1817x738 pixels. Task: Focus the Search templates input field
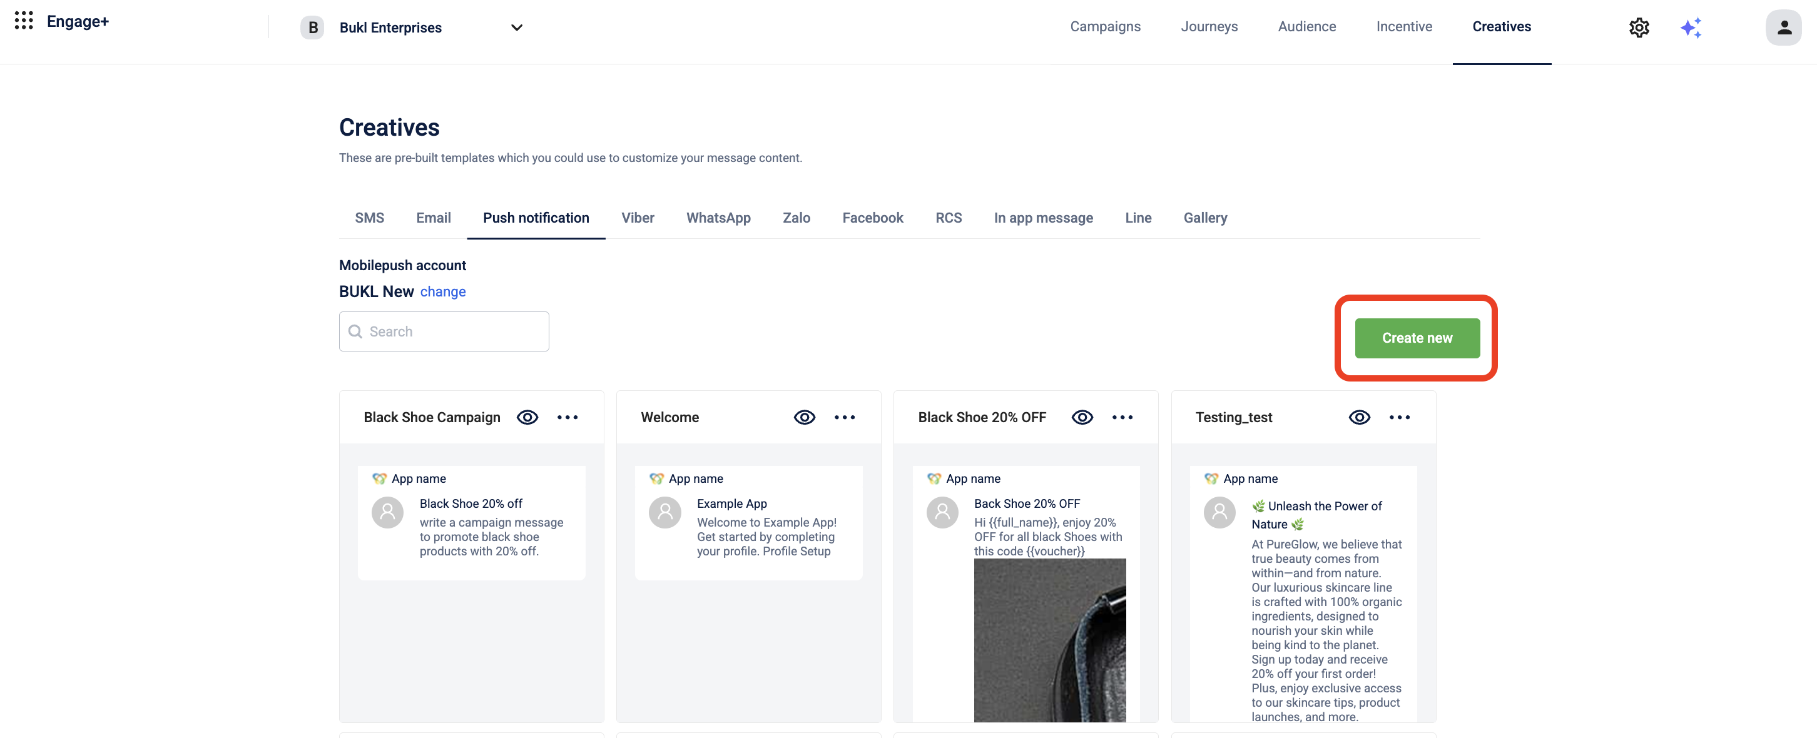[444, 331]
